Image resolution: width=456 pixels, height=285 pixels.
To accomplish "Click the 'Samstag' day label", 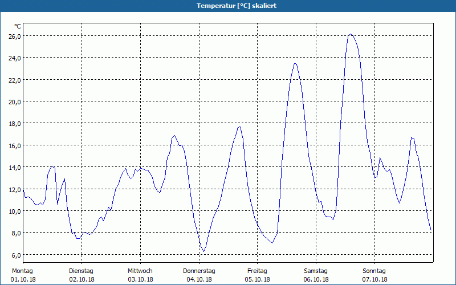I will point(316,271).
